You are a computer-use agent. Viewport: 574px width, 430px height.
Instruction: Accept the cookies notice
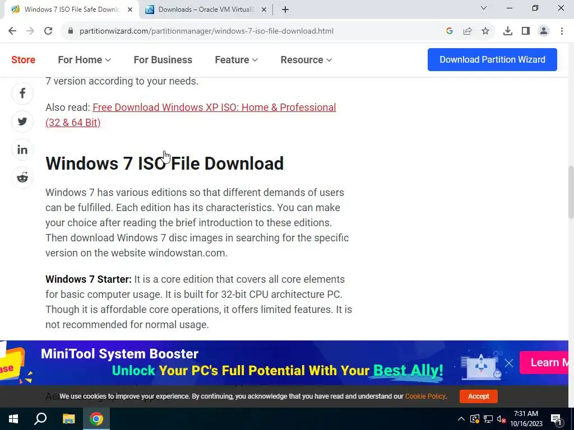tap(479, 396)
